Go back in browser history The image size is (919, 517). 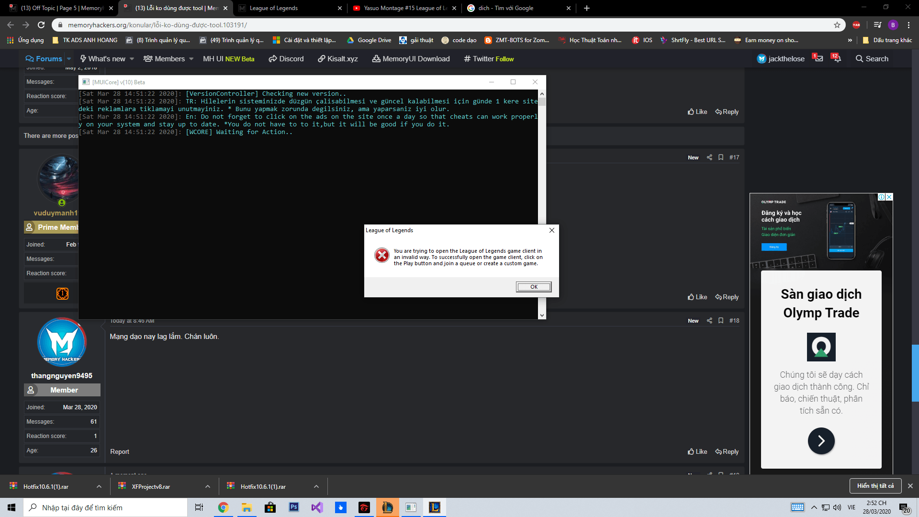pyautogui.click(x=11, y=25)
